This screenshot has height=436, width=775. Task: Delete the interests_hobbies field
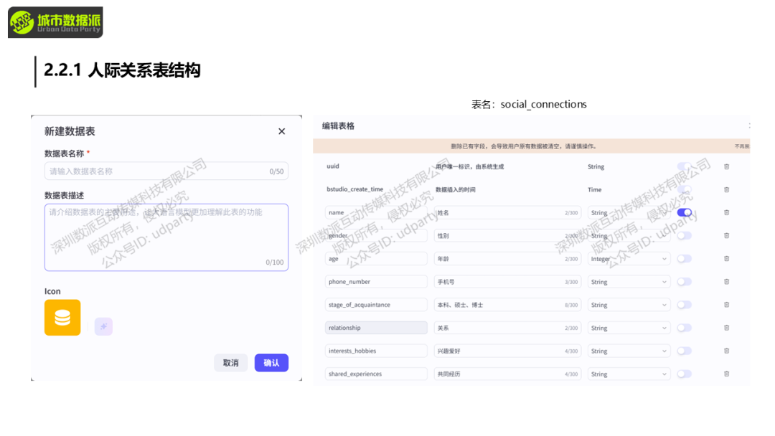click(726, 351)
